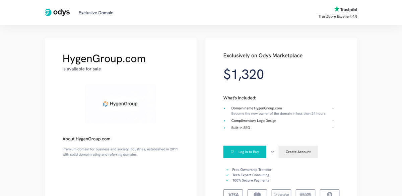
Task: Toggle the Tech Expert Consulting checkmark
Action: 227,175
